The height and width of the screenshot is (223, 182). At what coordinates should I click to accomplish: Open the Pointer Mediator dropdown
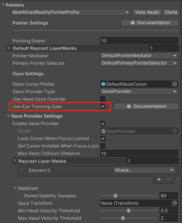pos(139,56)
